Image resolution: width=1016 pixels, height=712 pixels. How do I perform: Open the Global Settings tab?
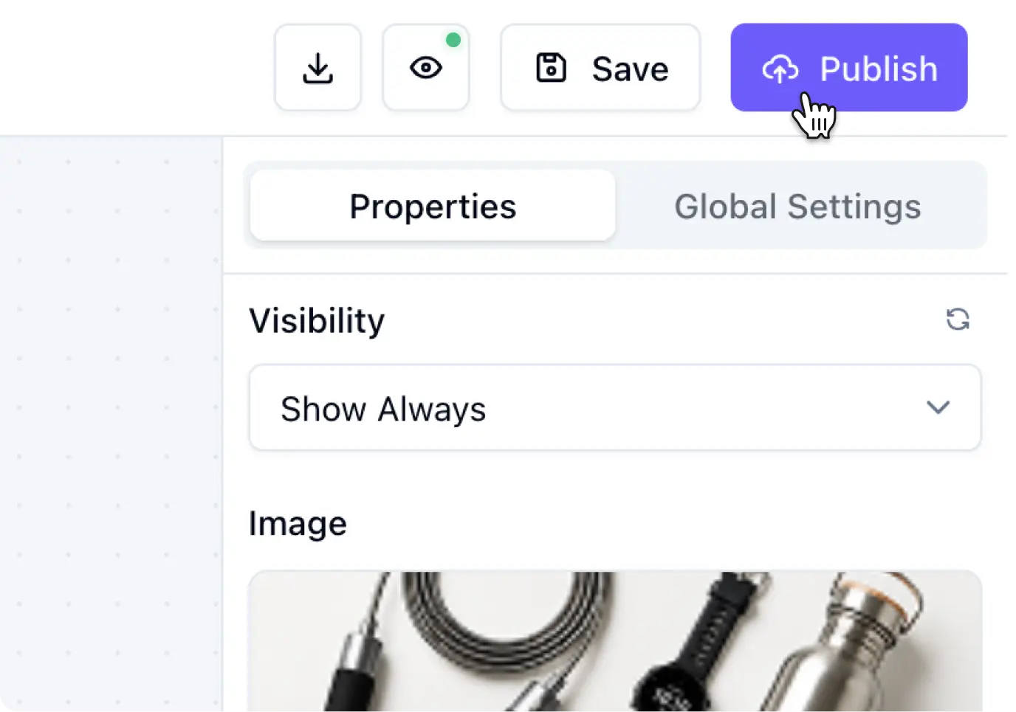coord(797,206)
